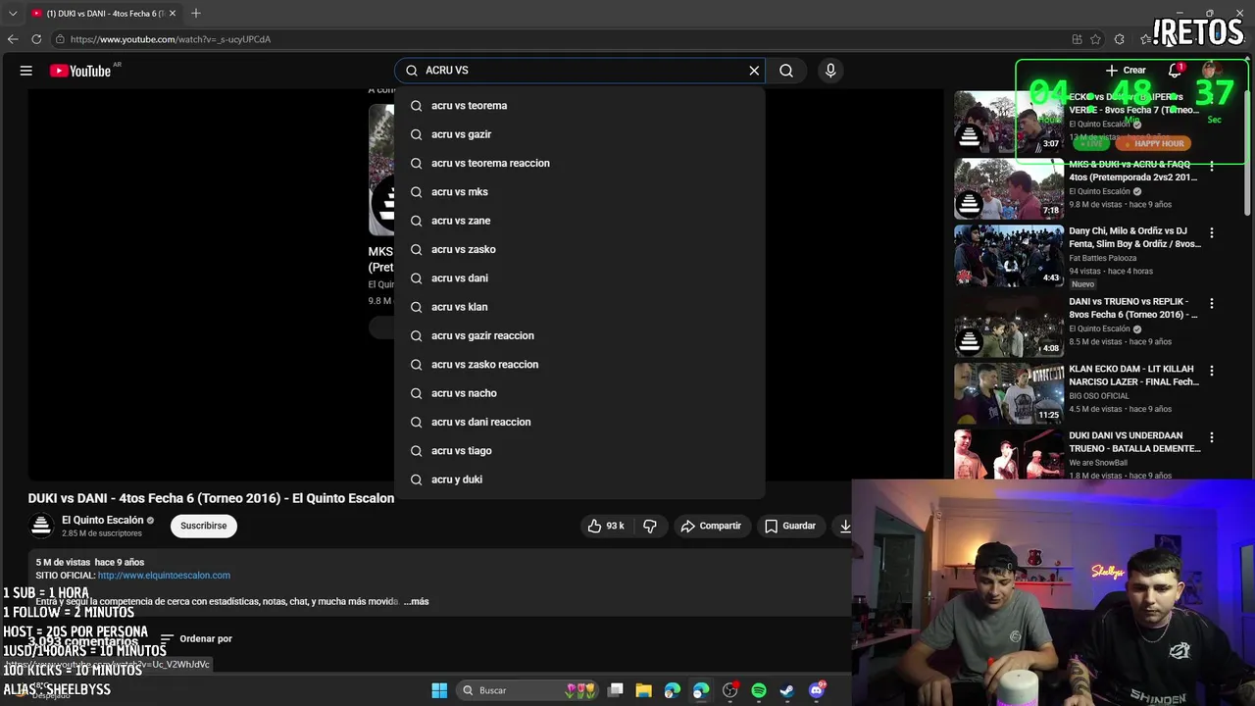Clear the search box with the X

[754, 71]
